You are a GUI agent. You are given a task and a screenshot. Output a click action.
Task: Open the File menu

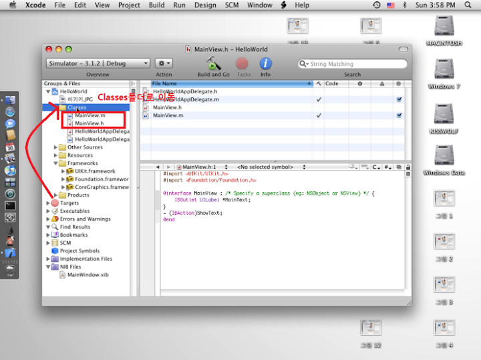coord(59,5)
